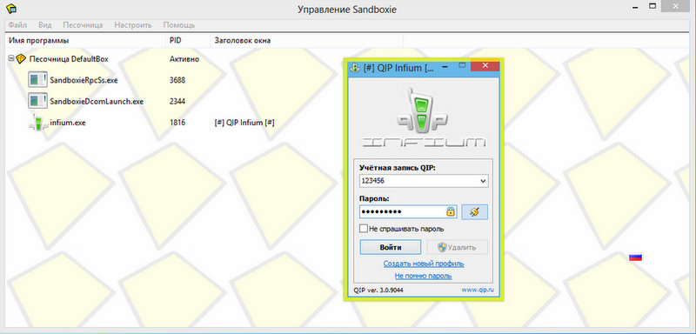Click the Войти login button
The image size is (696, 334).
pos(390,247)
